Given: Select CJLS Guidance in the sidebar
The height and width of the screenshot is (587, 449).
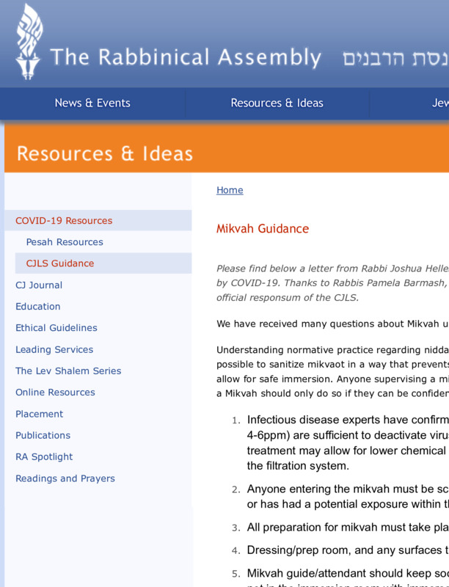Looking at the screenshot, I should pos(60,263).
